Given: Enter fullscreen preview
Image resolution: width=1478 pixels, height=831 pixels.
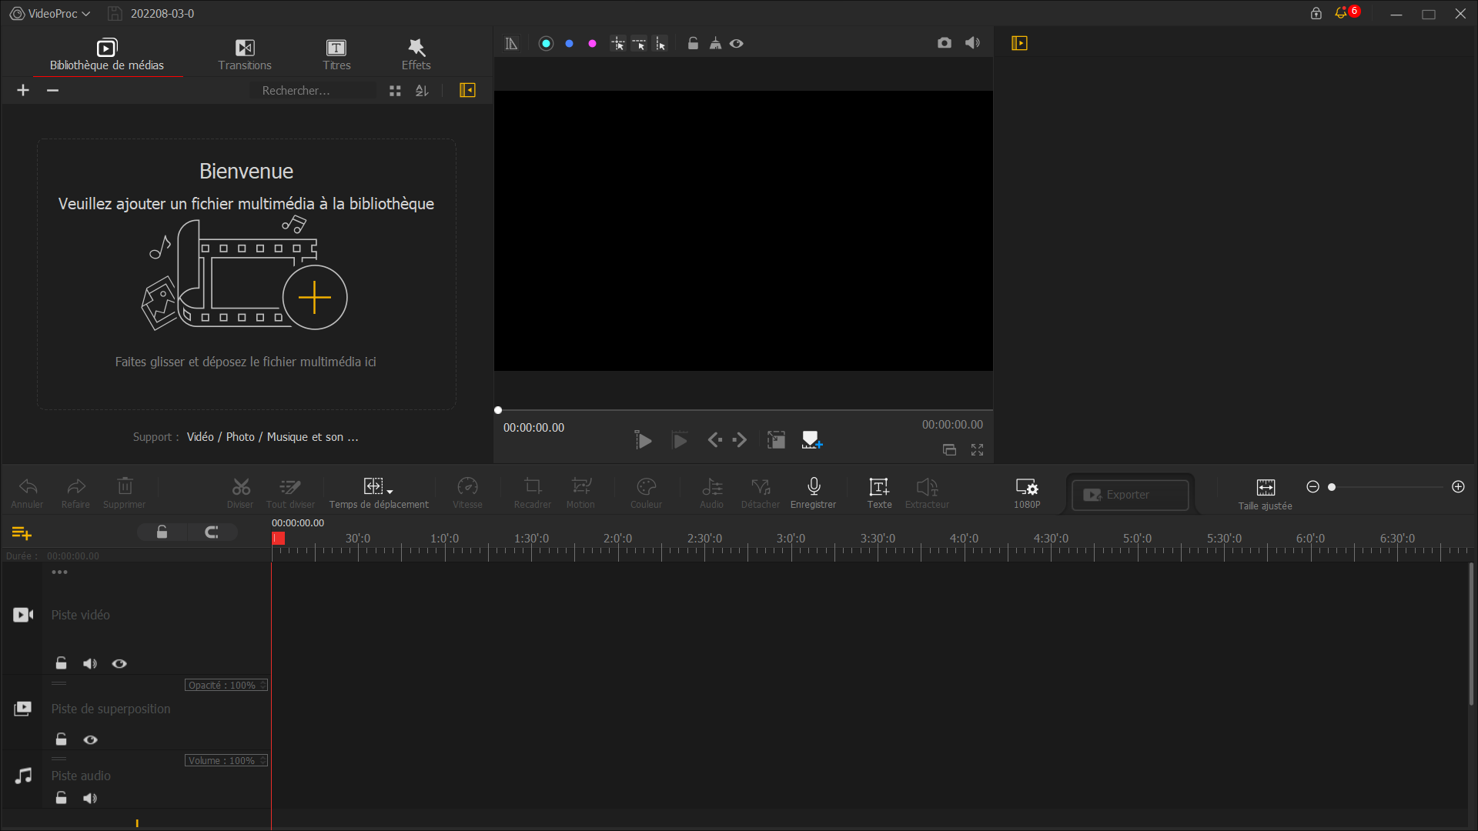Looking at the screenshot, I should (x=978, y=450).
